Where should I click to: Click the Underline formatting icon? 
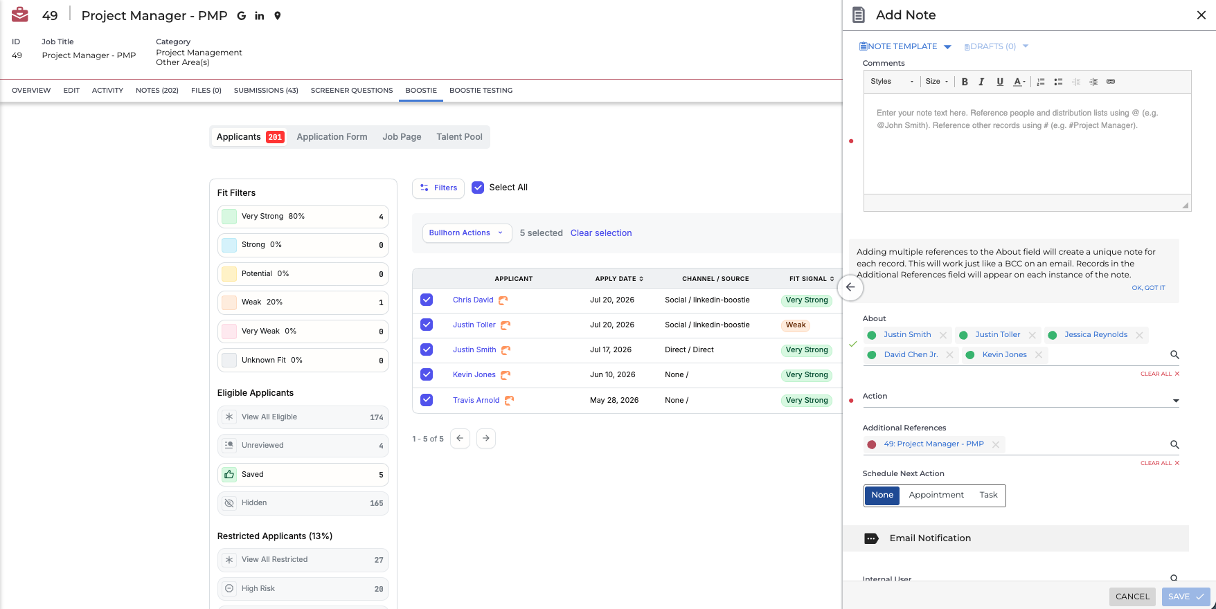[x=1000, y=82]
